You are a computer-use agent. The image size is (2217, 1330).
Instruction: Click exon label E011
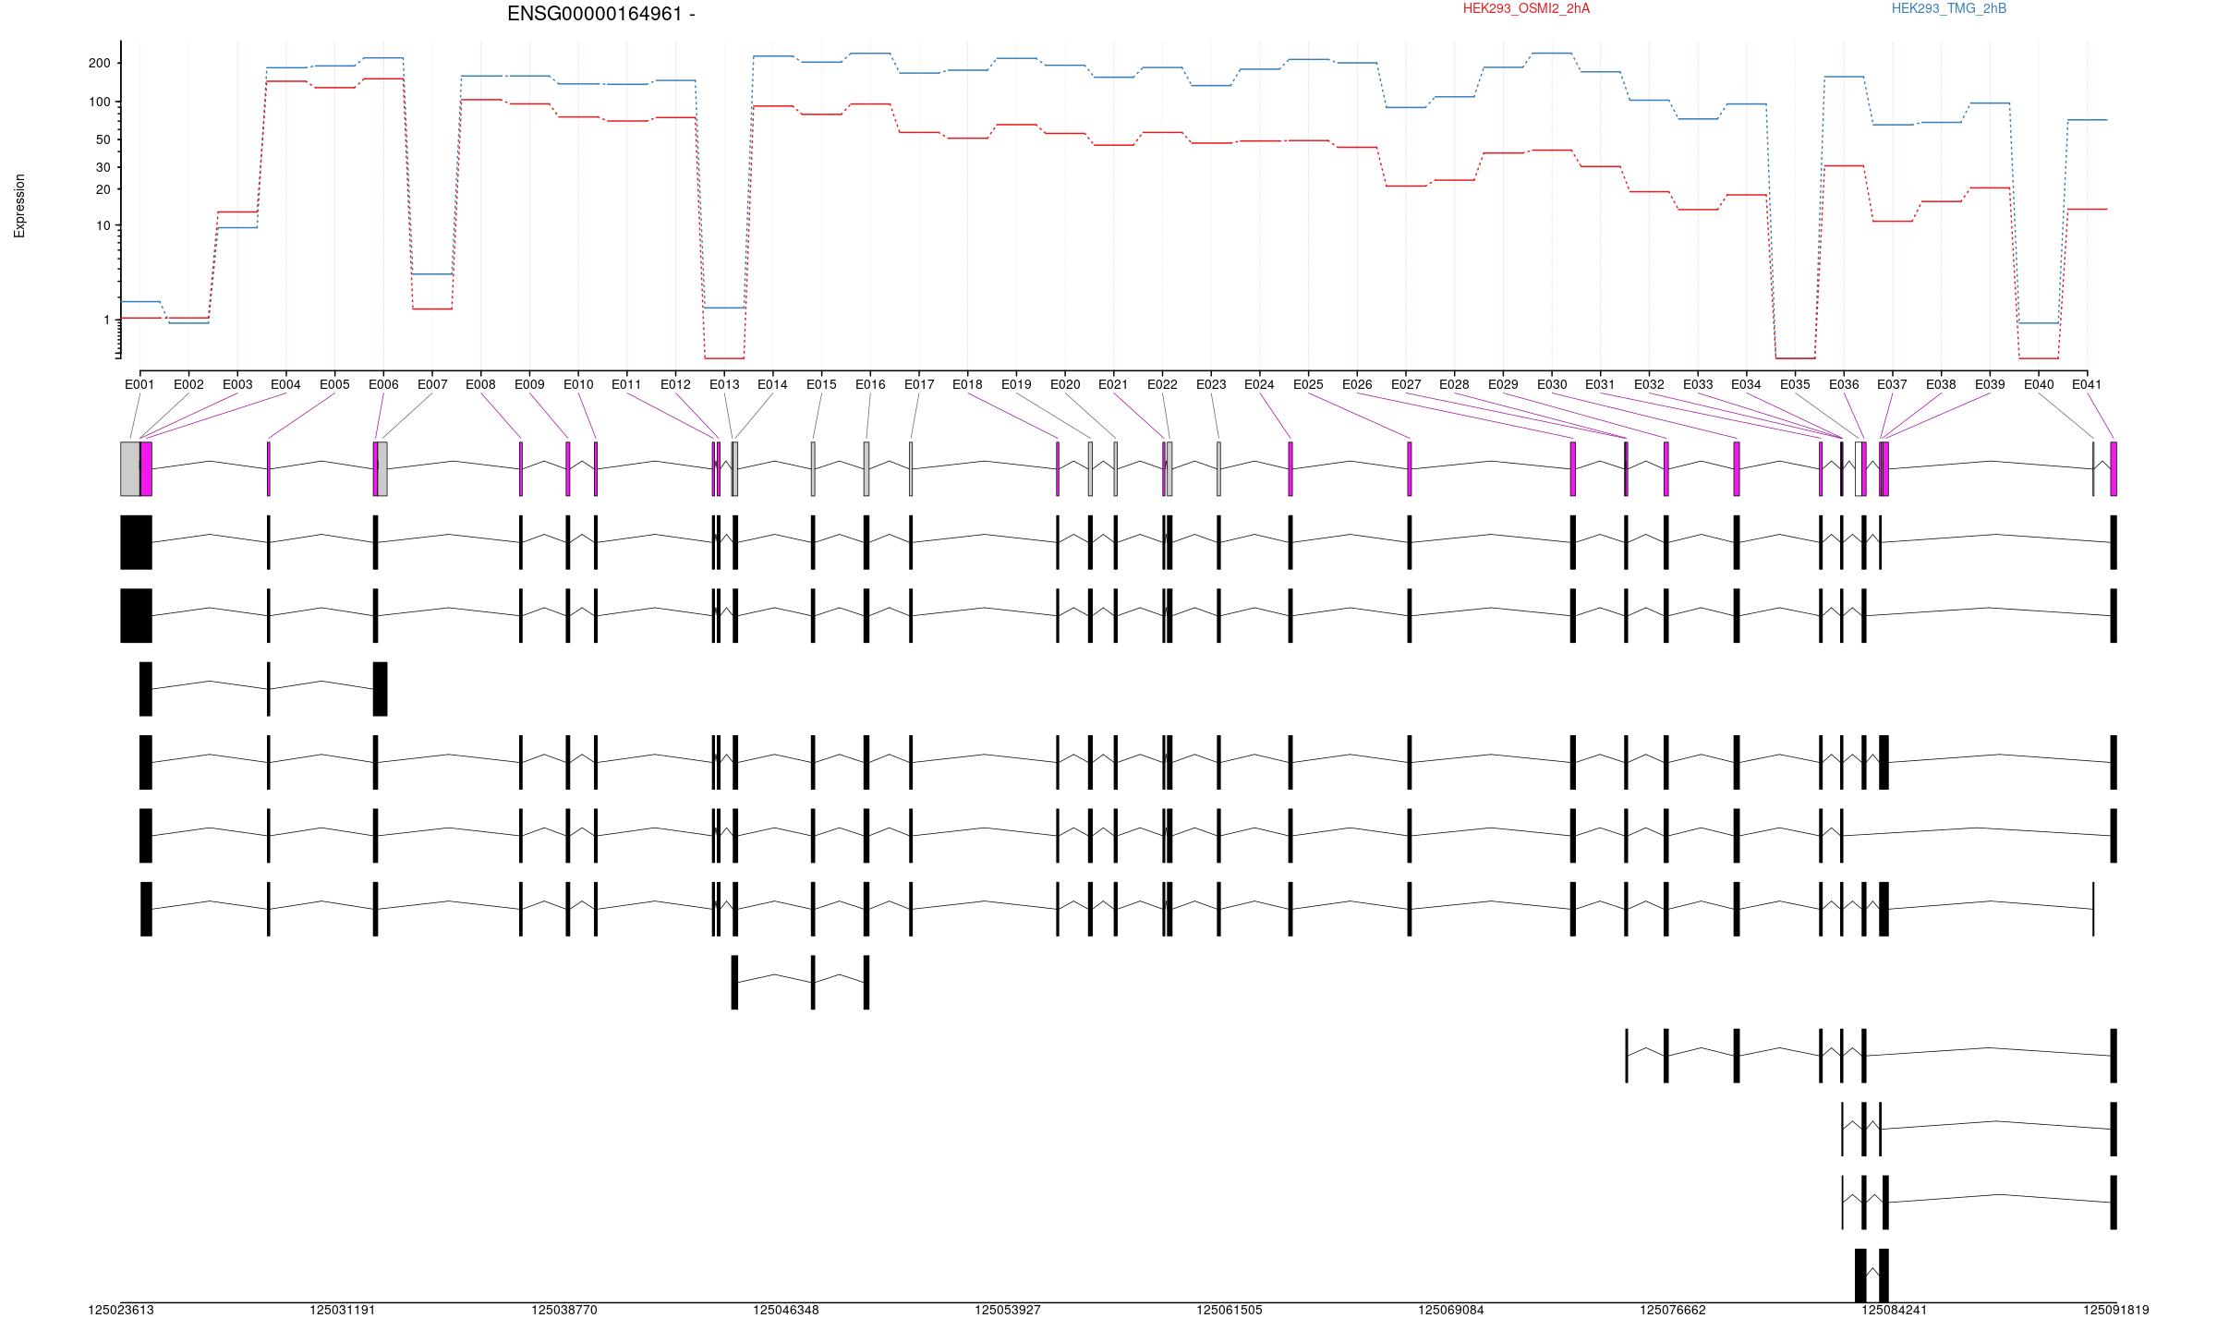pos(626,384)
